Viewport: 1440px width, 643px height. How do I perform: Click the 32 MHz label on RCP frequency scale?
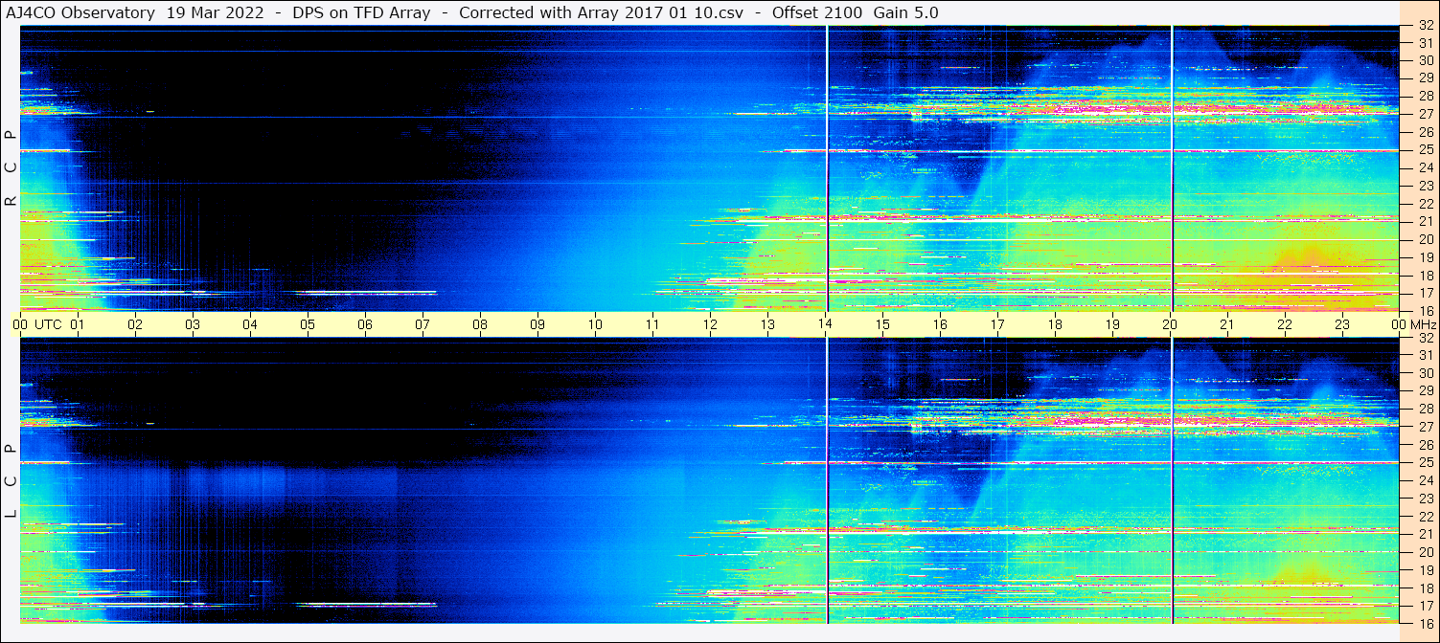(1425, 26)
